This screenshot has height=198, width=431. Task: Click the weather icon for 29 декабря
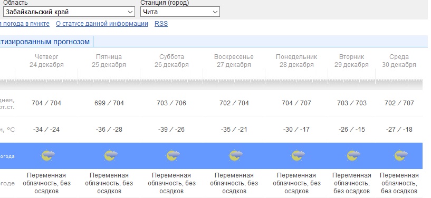(353, 155)
